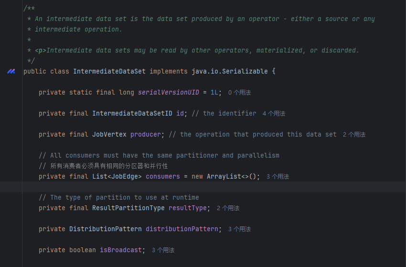Click the serialVersionUID identifier
Image resolution: width=406 pixels, height=267 pixels.
pyautogui.click(x=169, y=93)
